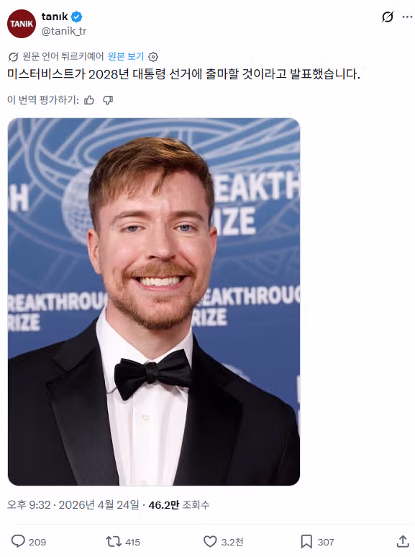The image size is (415, 557).
Task: Like the post using heart icon
Action: 209,541
